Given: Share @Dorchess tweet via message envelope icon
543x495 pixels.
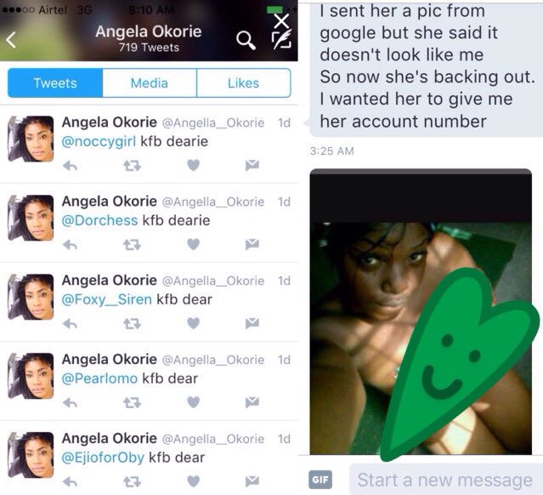Looking at the screenshot, I should (252, 244).
